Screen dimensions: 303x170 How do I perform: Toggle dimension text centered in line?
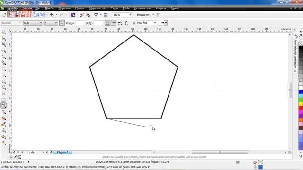[x=114, y=23]
